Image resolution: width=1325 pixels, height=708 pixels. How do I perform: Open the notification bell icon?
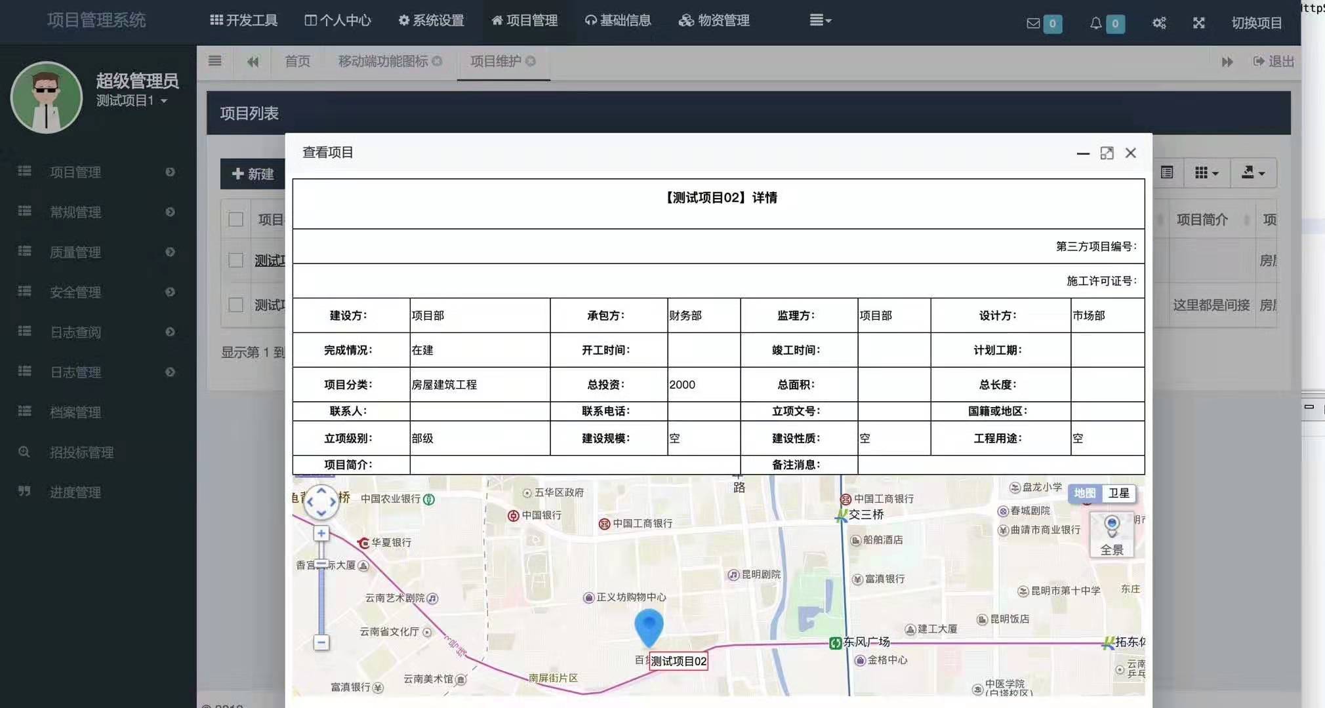[x=1095, y=24]
